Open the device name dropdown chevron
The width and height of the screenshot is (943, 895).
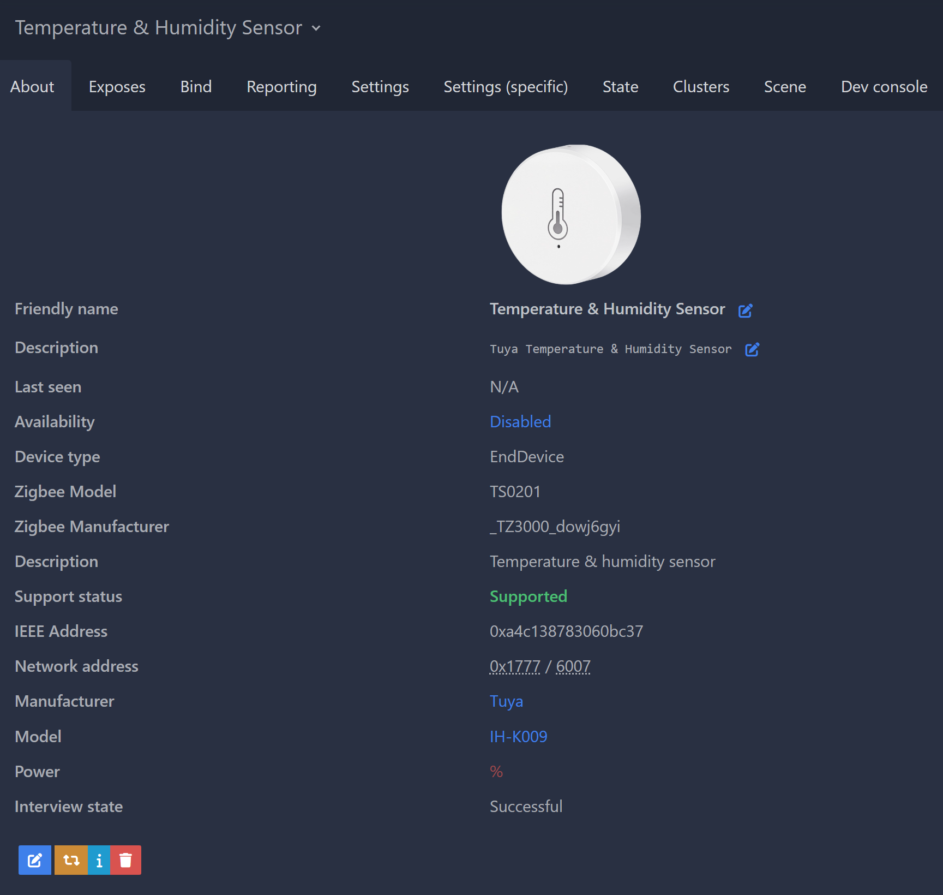[316, 28]
